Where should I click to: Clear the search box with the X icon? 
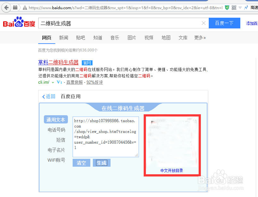coord(204,23)
